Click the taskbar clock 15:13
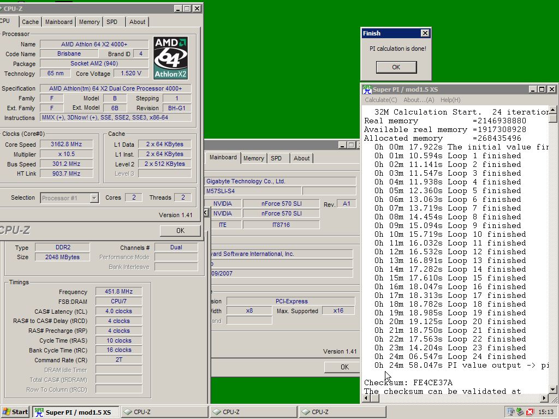Image resolution: width=559 pixels, height=419 pixels. (x=545, y=412)
